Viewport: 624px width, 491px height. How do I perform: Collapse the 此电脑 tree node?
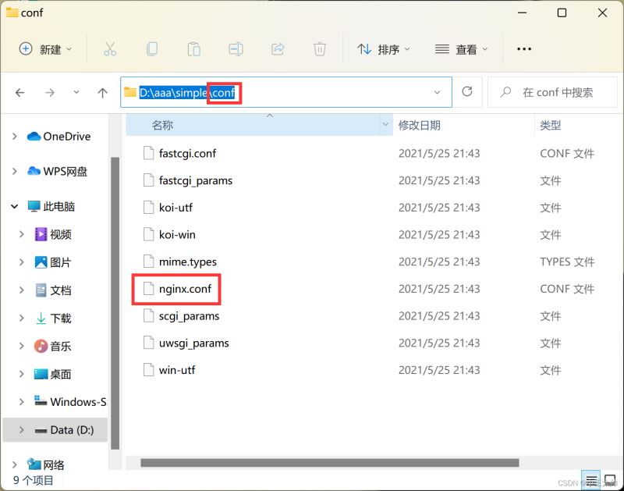15,207
